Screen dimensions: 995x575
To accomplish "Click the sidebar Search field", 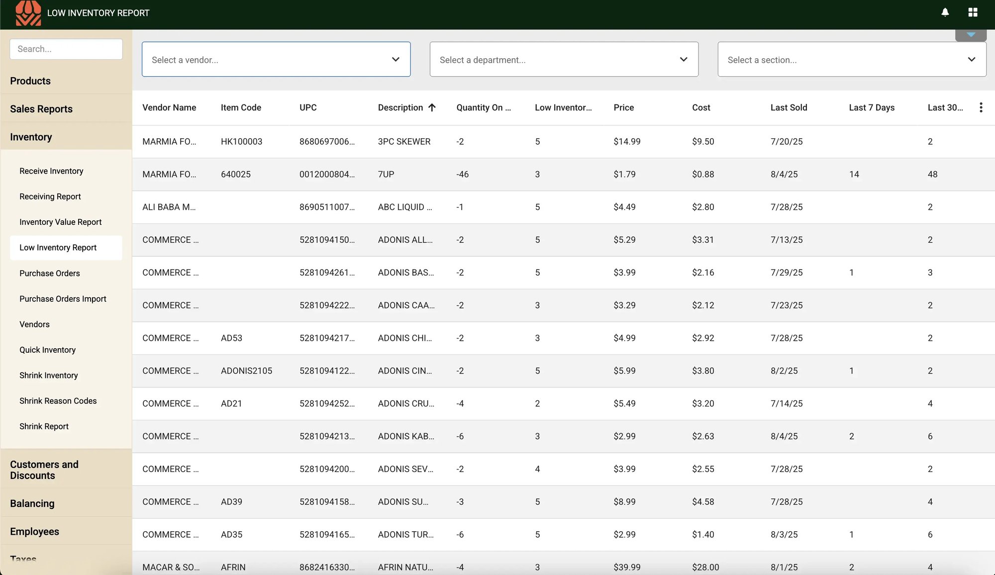I will click(x=66, y=49).
